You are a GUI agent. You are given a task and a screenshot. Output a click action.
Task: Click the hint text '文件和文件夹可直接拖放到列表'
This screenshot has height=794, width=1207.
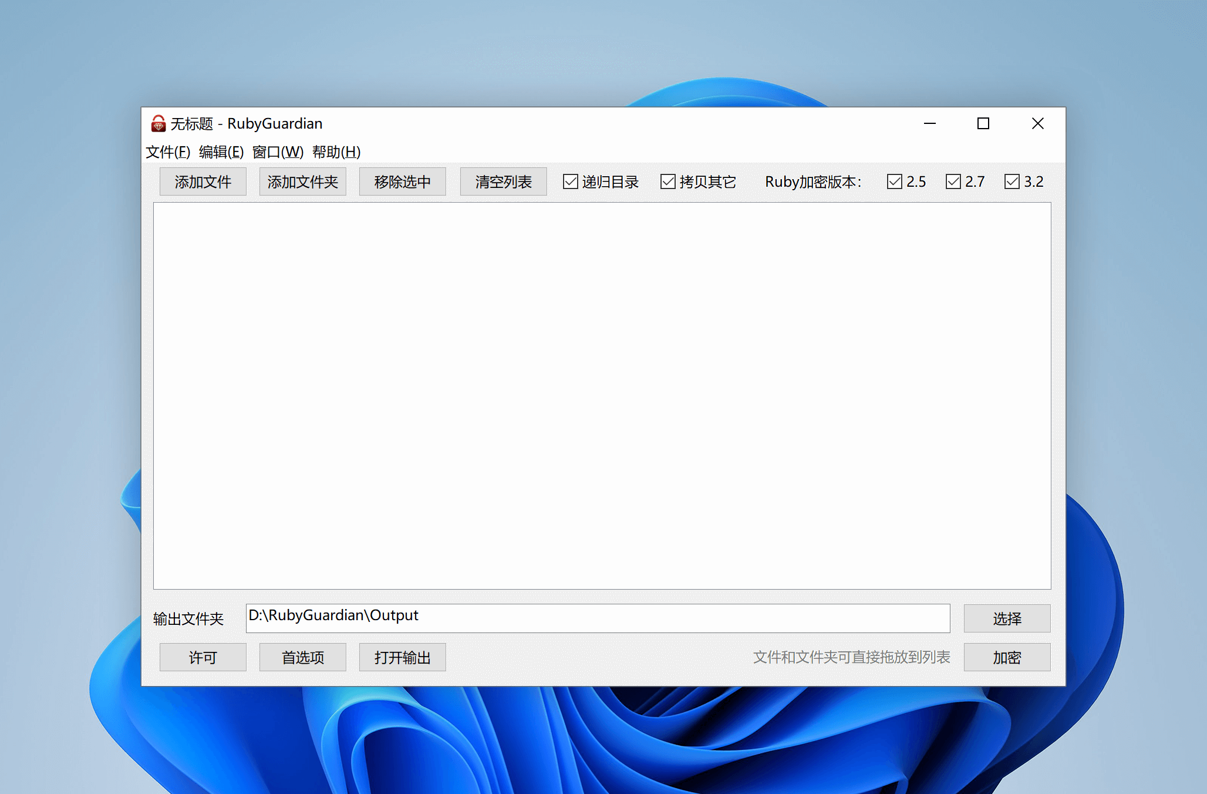click(x=852, y=657)
